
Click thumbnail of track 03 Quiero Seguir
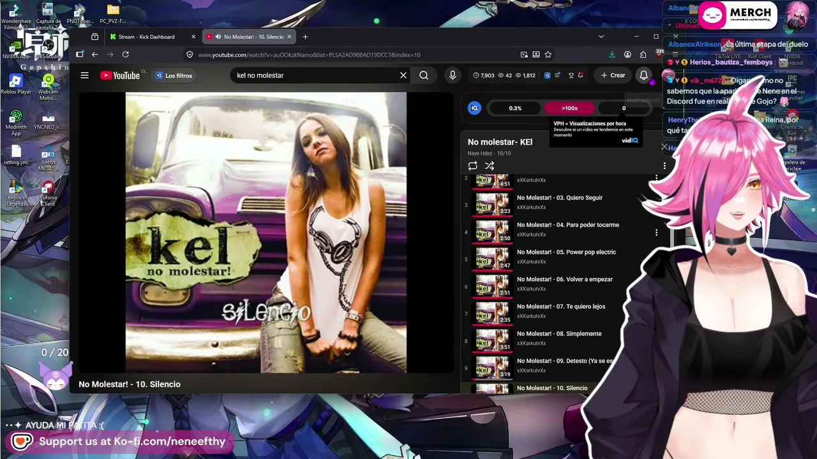coord(493,204)
